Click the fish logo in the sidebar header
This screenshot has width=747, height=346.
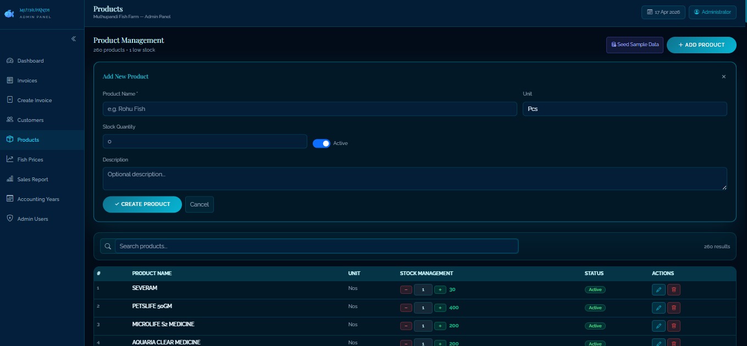(x=9, y=13)
